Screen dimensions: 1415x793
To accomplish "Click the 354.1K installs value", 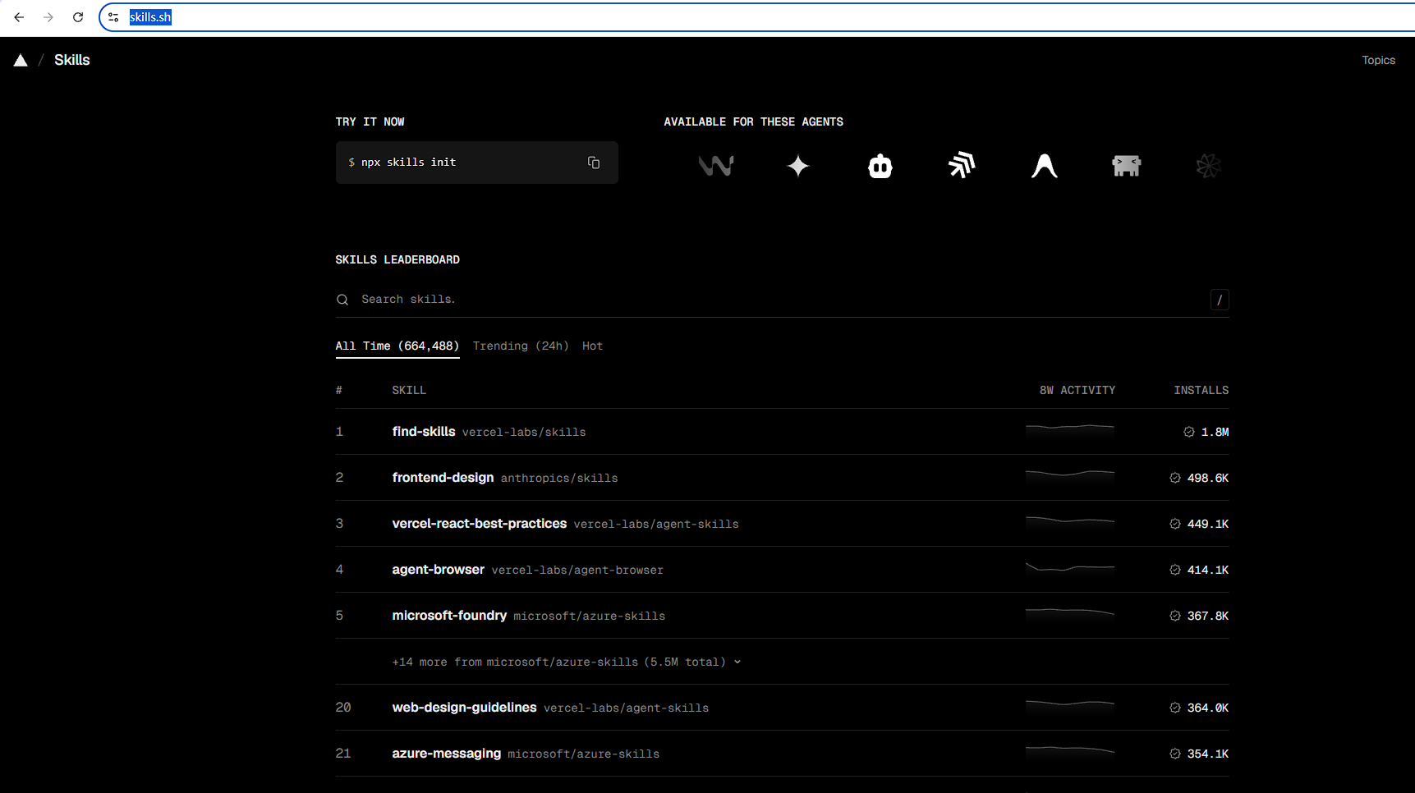I will point(1208,754).
